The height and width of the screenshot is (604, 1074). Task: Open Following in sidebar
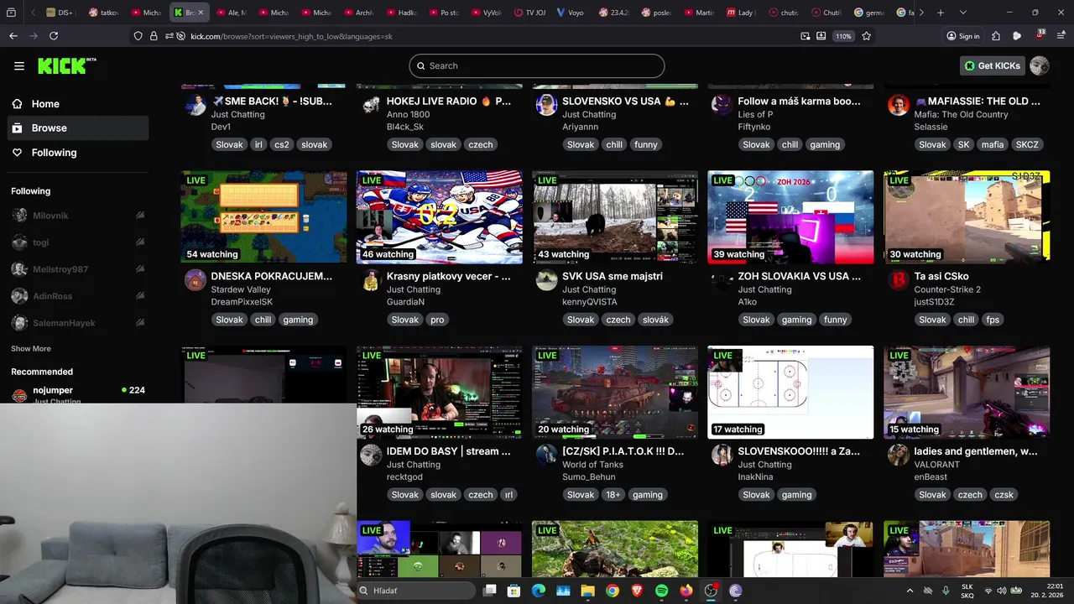click(x=79, y=153)
